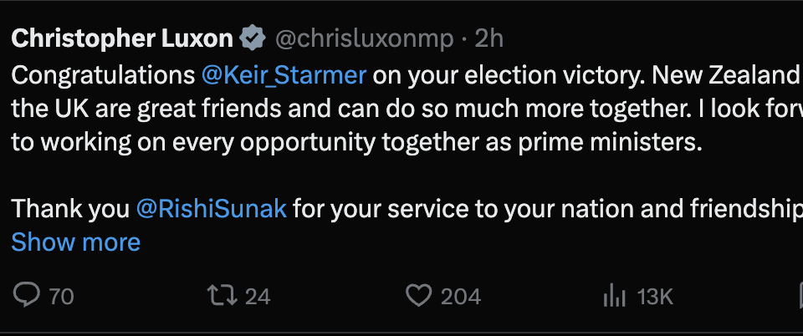Open the @Keir_Starmer mention link
This screenshot has height=336, width=803.
click(x=284, y=75)
